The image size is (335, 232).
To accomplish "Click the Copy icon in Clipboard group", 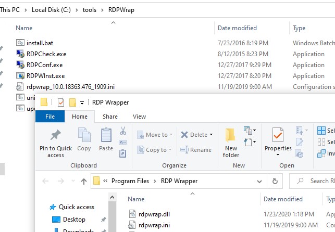I will [x=84, y=135].
